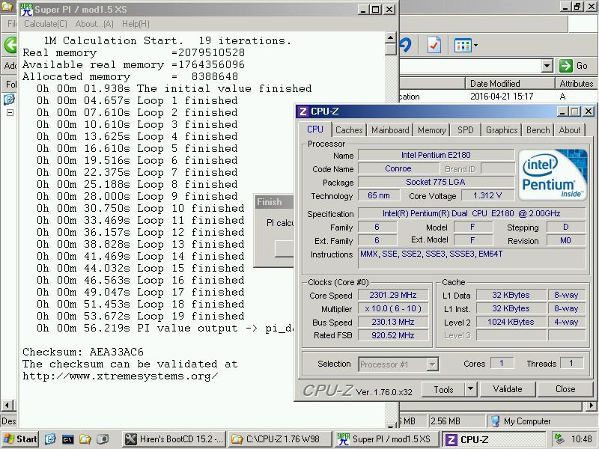Viewport: 599px width, 449px height.
Task: Open the Processor #1 selection dropdown
Action: [x=432, y=364]
